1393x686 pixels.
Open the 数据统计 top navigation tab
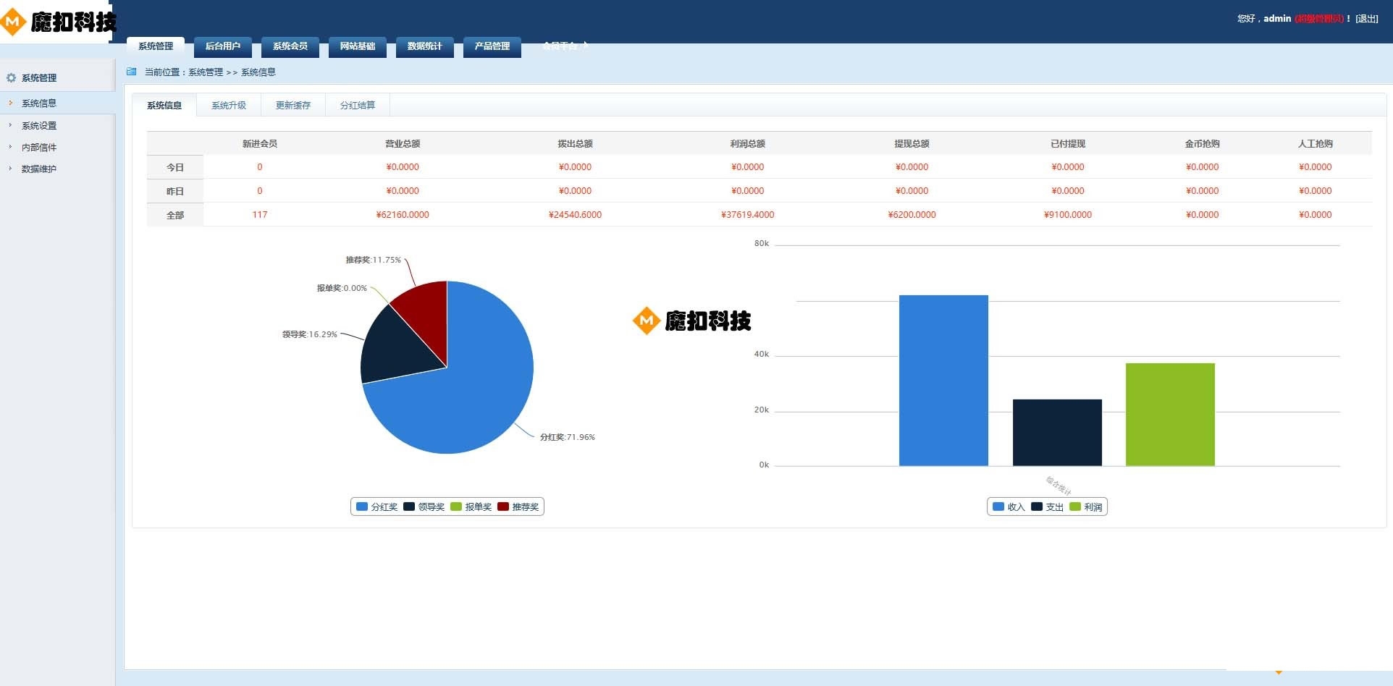point(424,46)
